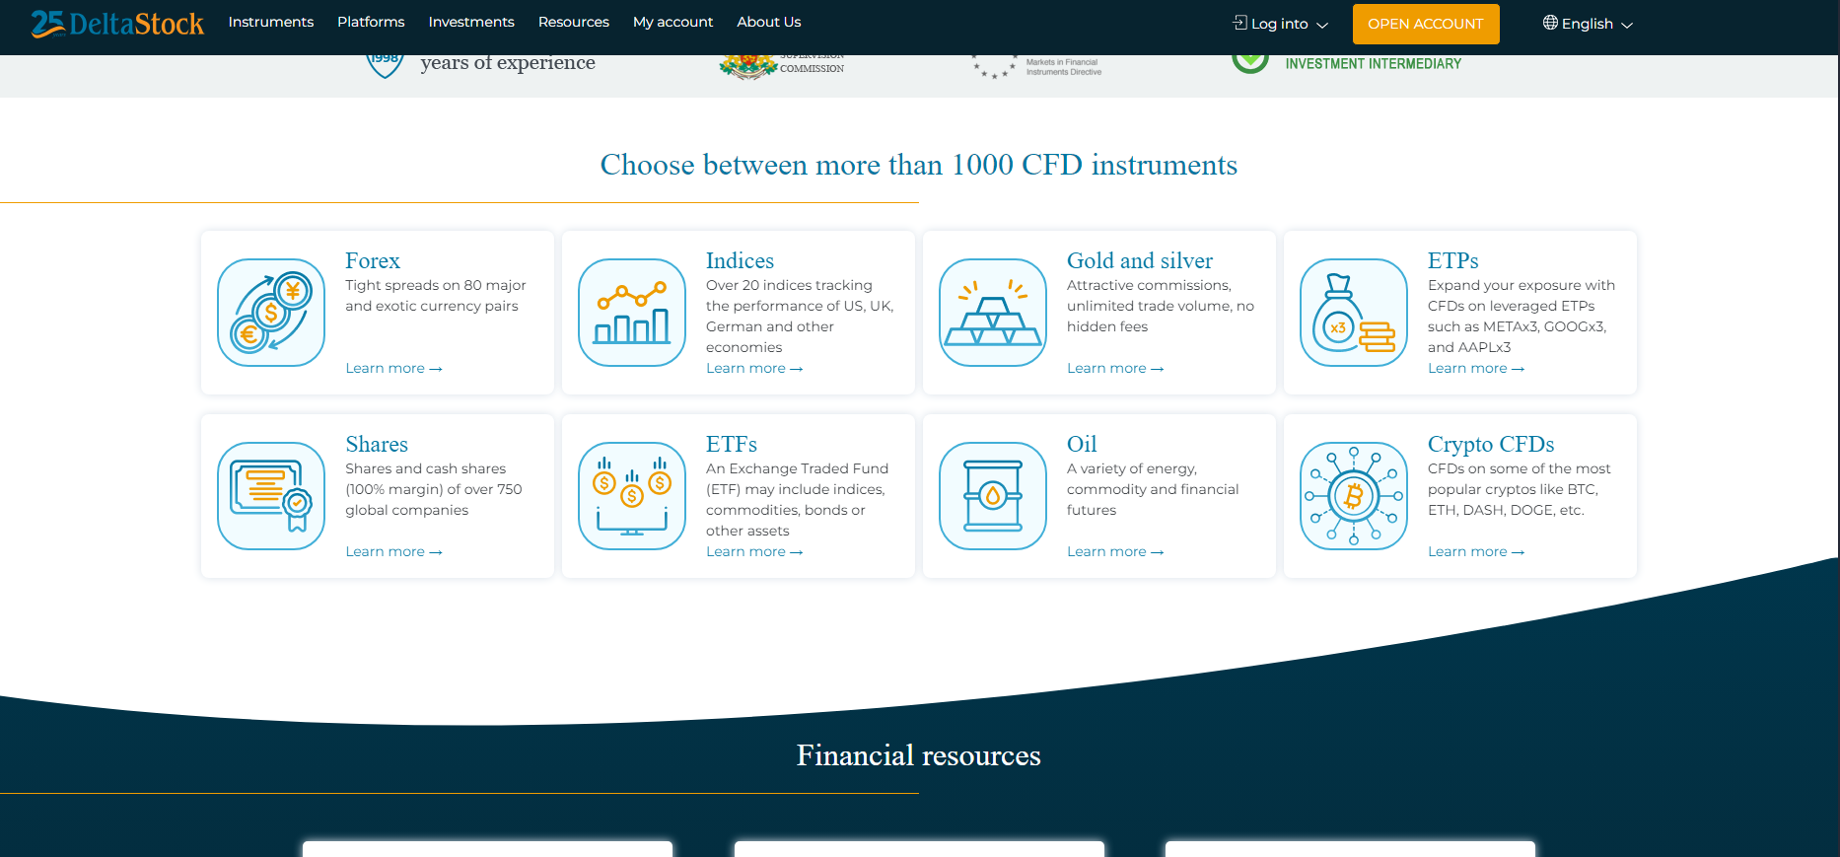Open the Forex currency coins icon
This screenshot has width=1840, height=857.
pyautogui.click(x=271, y=313)
